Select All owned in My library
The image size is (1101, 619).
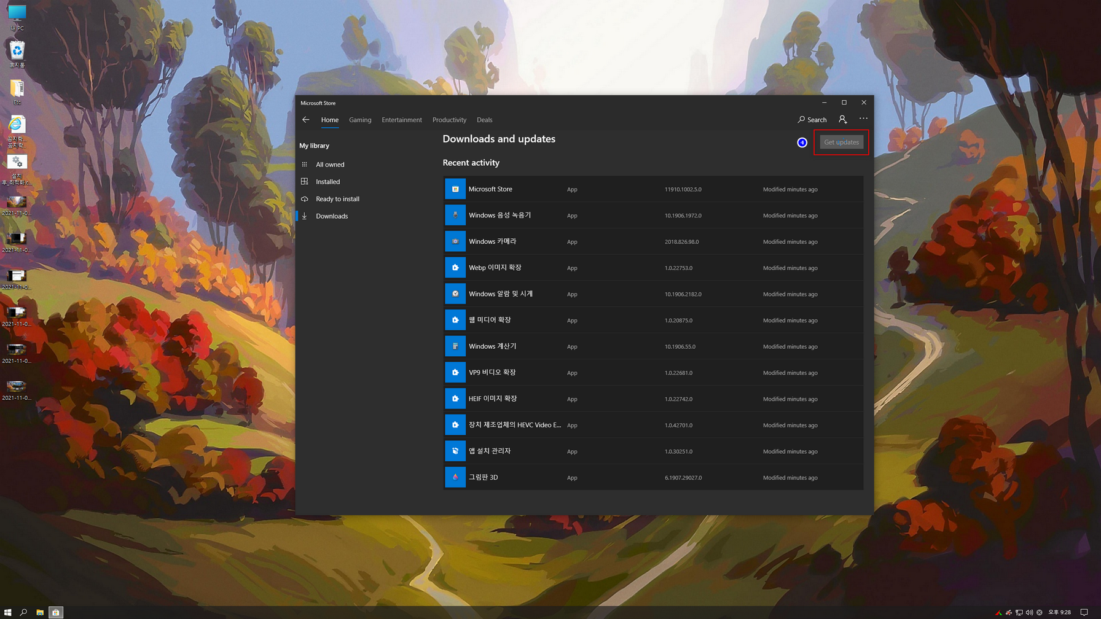pos(330,165)
